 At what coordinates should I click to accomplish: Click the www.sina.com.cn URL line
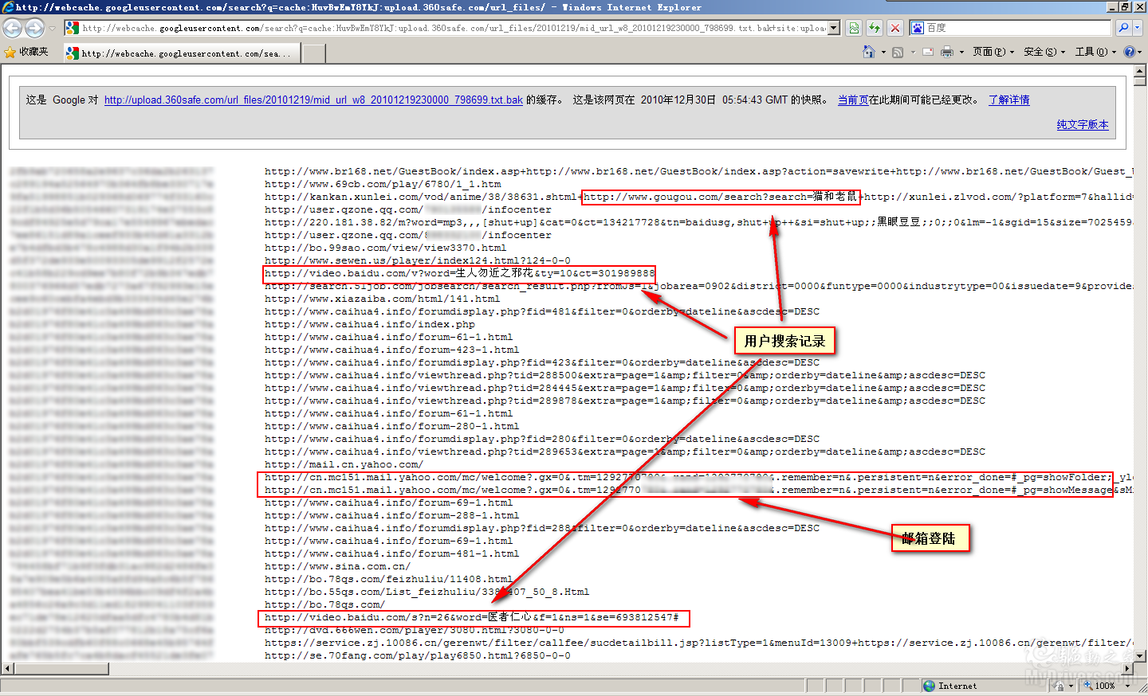337,566
